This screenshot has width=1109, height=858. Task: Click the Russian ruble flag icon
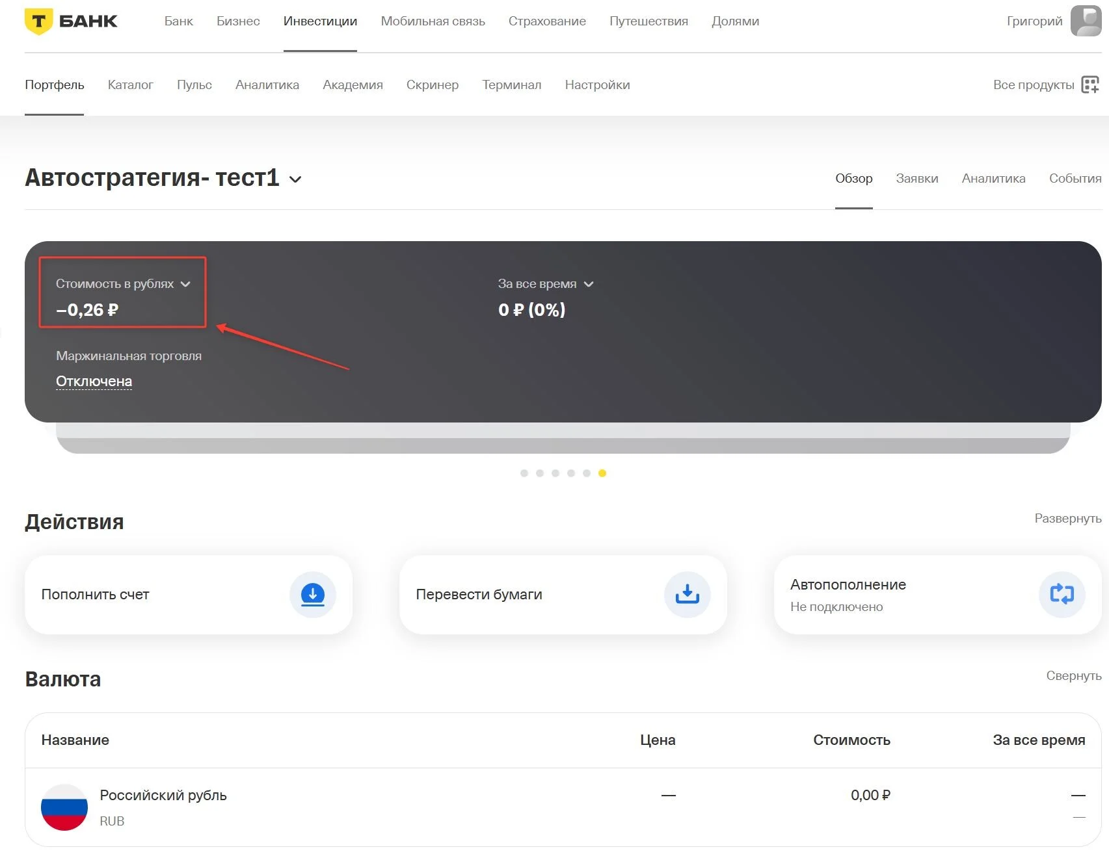pos(64,807)
